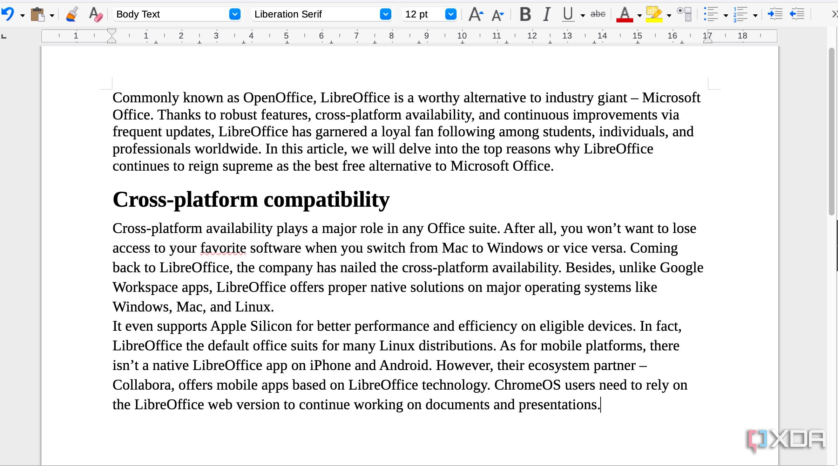
Task: Click the Paste clipboard icon
Action: click(38, 14)
